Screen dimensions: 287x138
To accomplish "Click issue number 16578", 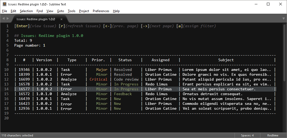I will pyautogui.click(x=24, y=84).
